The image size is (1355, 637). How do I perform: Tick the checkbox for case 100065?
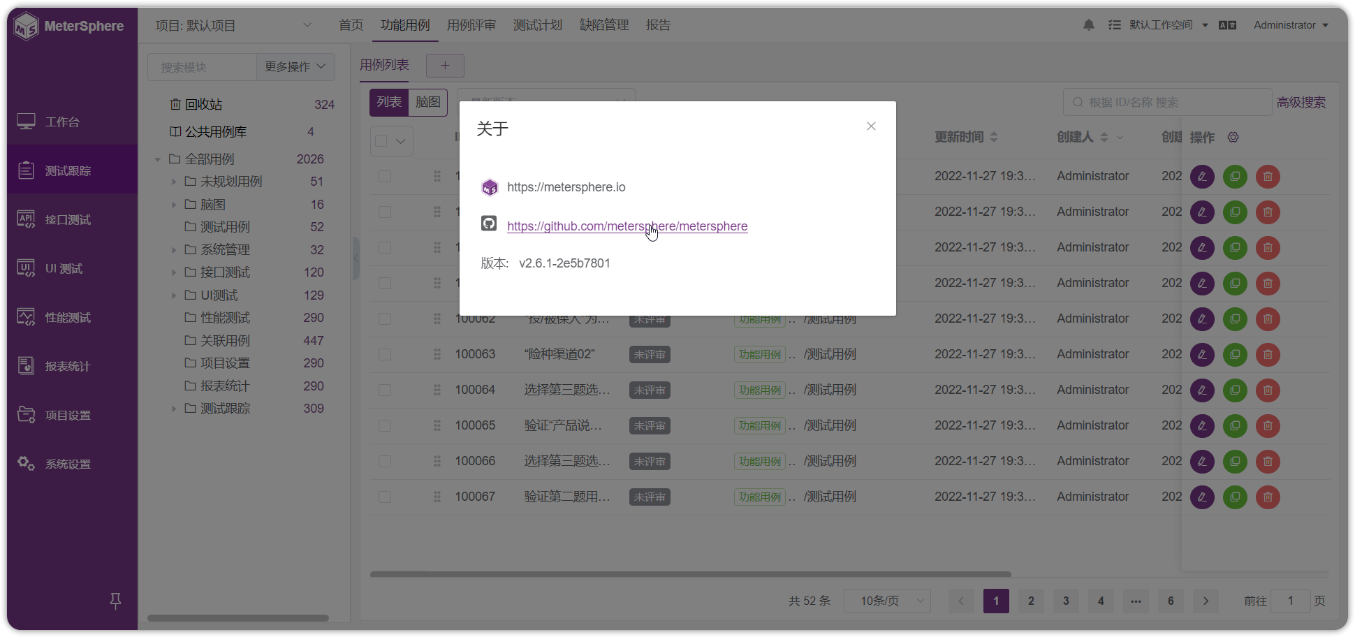point(385,425)
